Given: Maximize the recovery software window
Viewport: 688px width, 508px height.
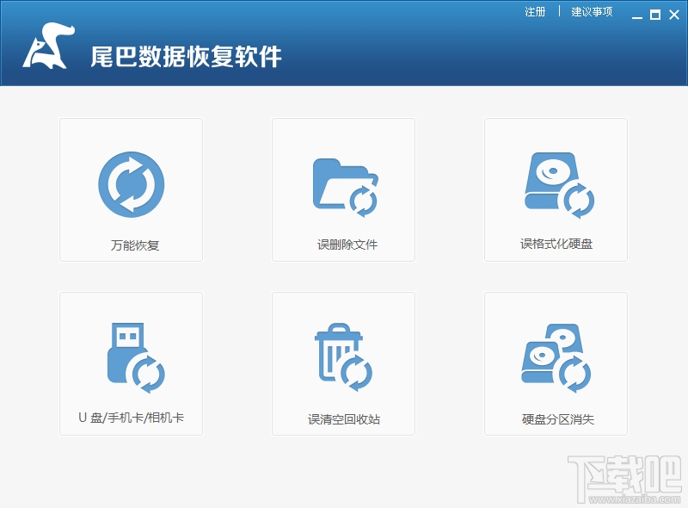Looking at the screenshot, I should point(655,15).
